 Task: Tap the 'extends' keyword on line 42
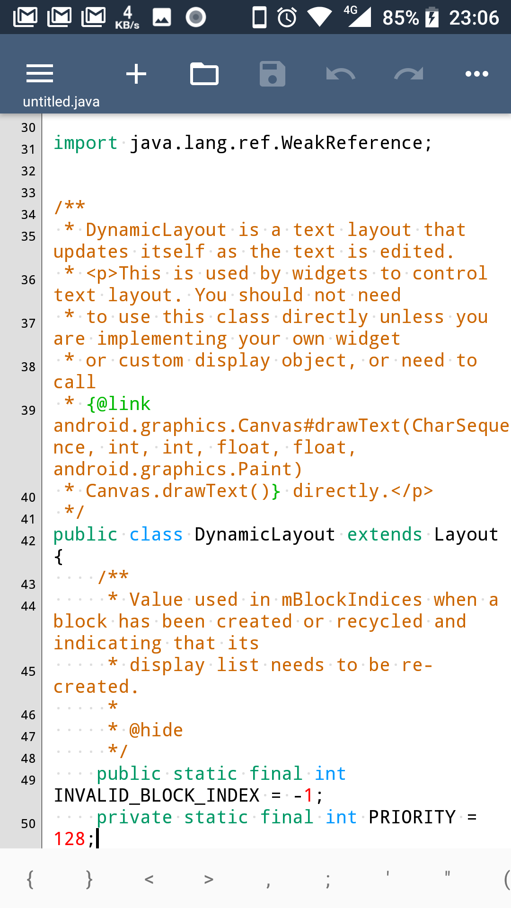[x=384, y=534]
